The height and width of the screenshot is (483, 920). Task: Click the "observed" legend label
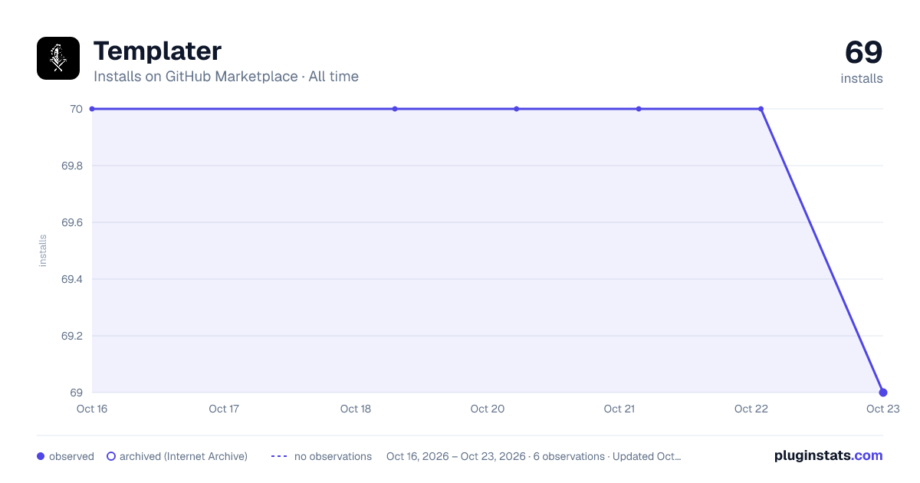pos(71,456)
